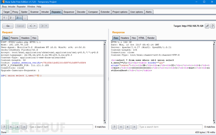
Task: Go to next match in response search
Action: [134, 127]
